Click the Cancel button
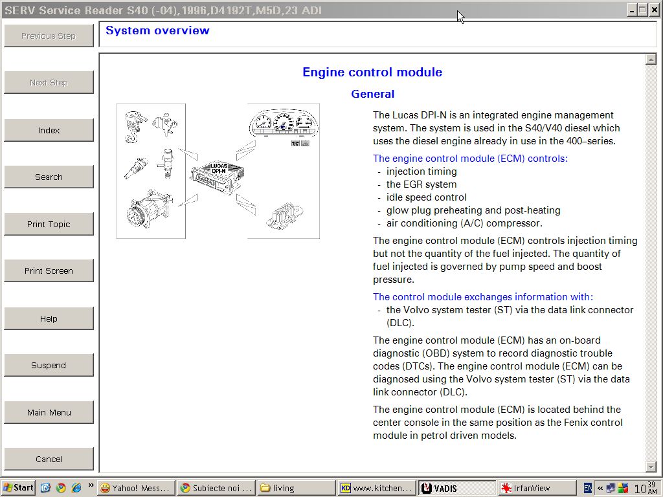Image resolution: width=663 pixels, height=497 pixels. coord(49,459)
